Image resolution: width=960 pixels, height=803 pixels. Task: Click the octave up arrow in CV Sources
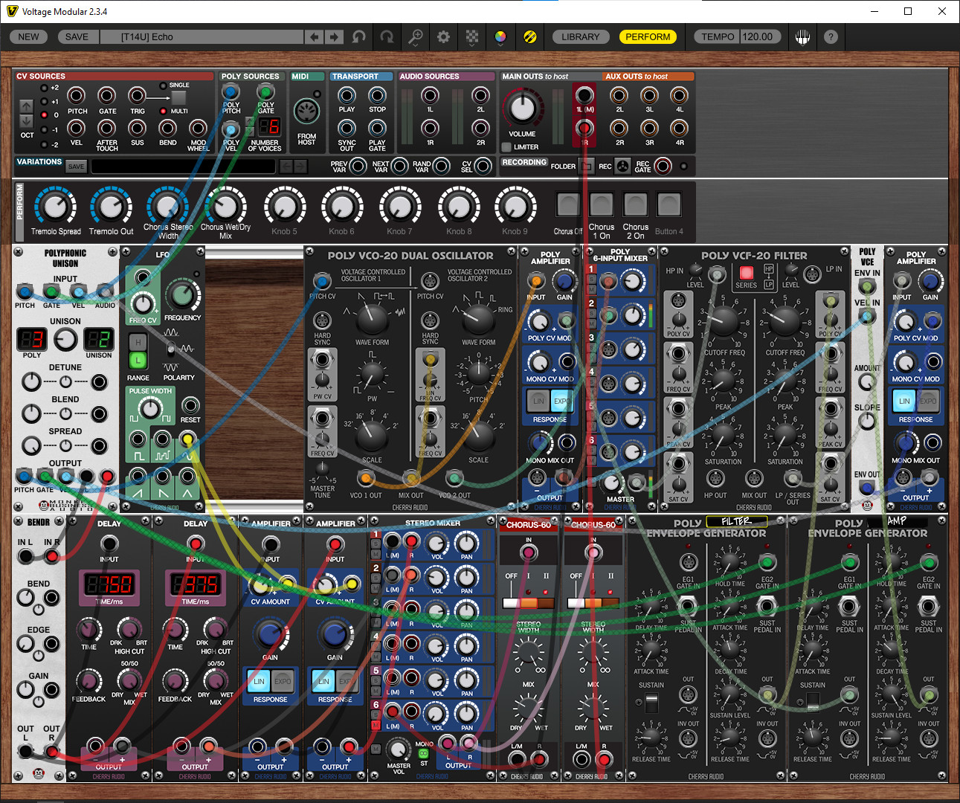[x=26, y=106]
